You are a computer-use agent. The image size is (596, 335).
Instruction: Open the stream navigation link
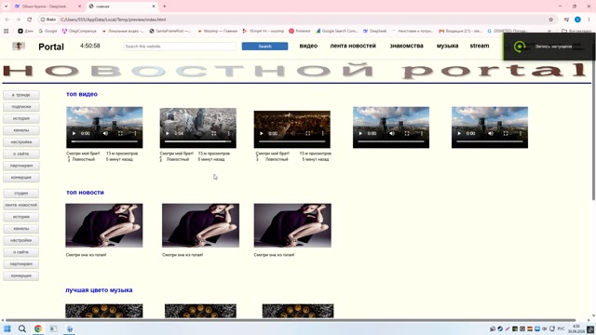480,46
